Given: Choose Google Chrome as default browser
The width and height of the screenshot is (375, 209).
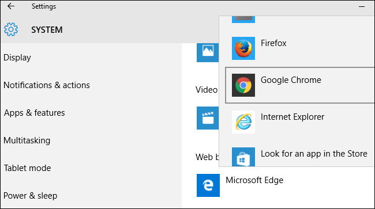Looking at the screenshot, I should (300, 85).
